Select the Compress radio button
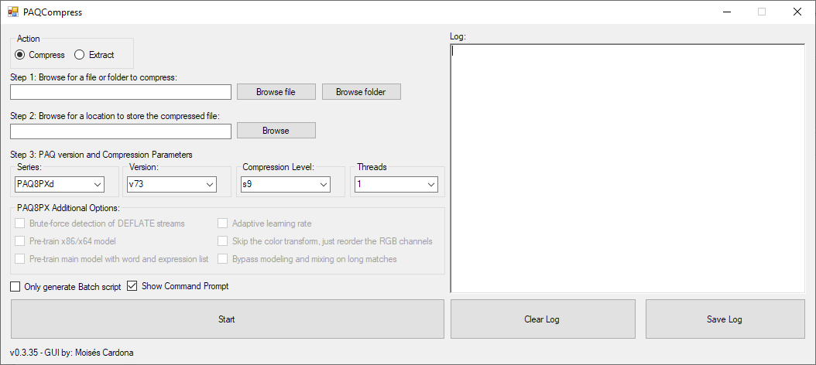Image resolution: width=816 pixels, height=365 pixels. pos(20,55)
